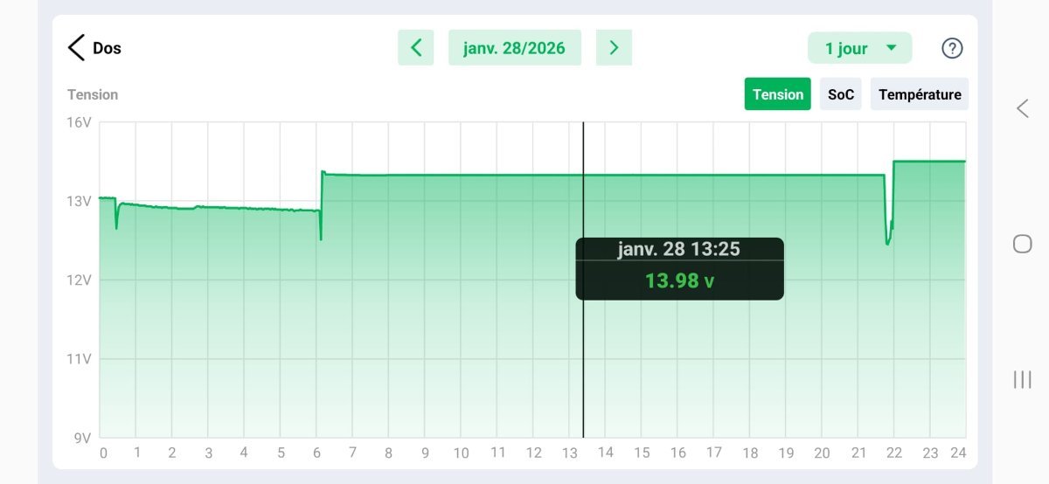The height and width of the screenshot is (484, 1049).
Task: Open the help question mark icon
Action: pos(952,48)
